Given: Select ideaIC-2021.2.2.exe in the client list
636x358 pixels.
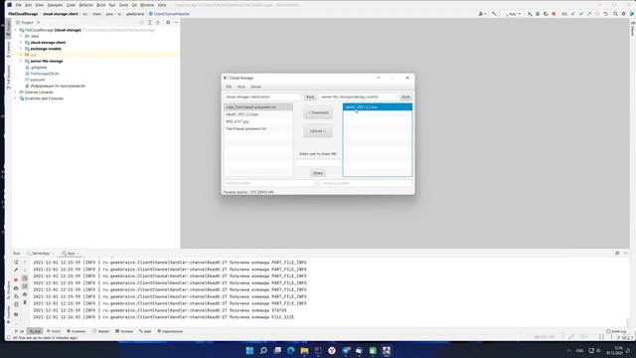Looking at the screenshot, I should pyautogui.click(x=258, y=114).
